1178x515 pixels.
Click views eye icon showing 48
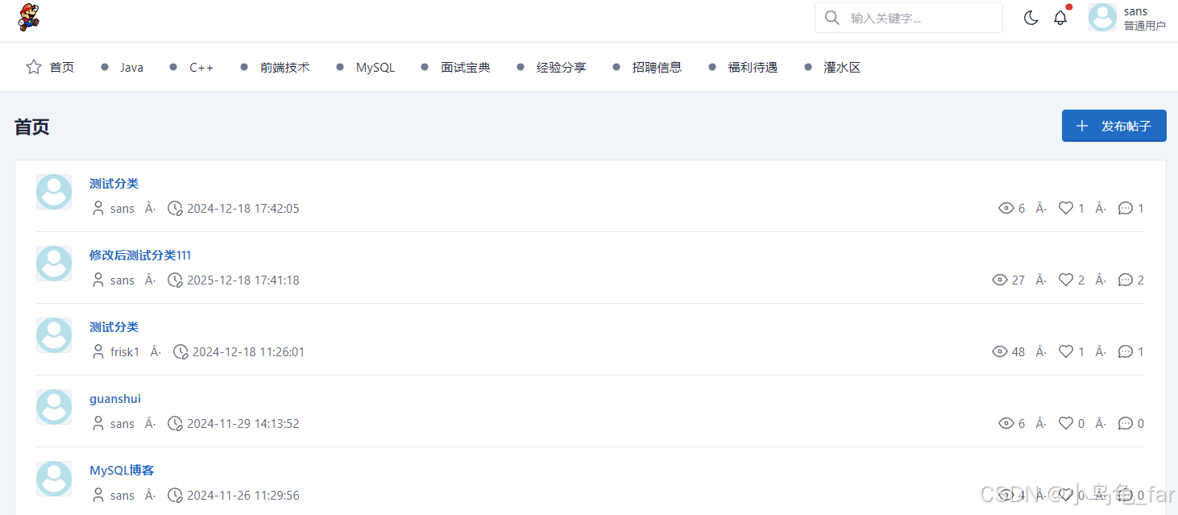tap(1000, 351)
